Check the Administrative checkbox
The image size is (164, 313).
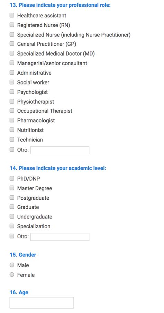[x=12, y=73]
